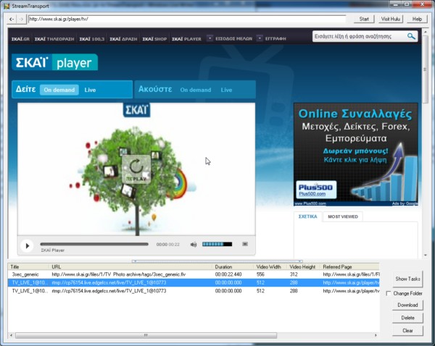This screenshot has height=346, width=435.
Task: Click the play button in the ΣΚΑΪ Player controls
Action: pos(28,245)
